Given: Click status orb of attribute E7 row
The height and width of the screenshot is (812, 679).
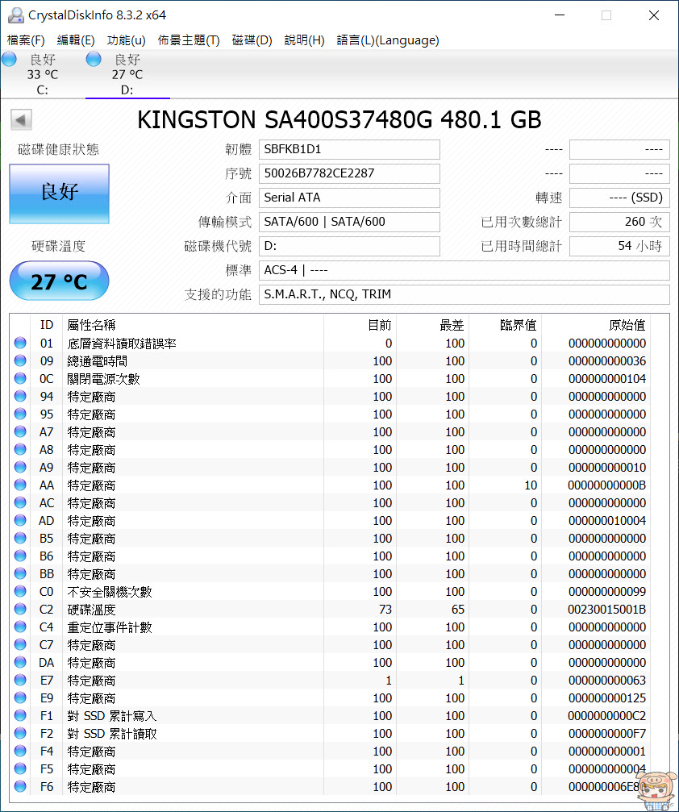Looking at the screenshot, I should pos(20,680).
